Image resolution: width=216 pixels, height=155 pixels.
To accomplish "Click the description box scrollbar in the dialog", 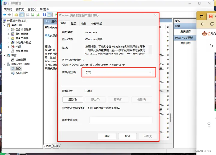I will pos(150,49).
